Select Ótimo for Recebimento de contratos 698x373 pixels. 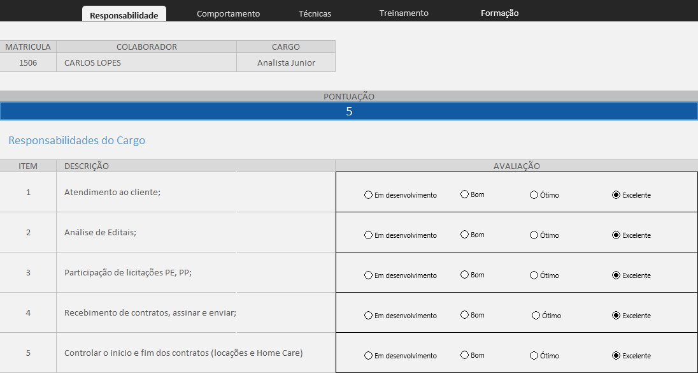click(536, 316)
